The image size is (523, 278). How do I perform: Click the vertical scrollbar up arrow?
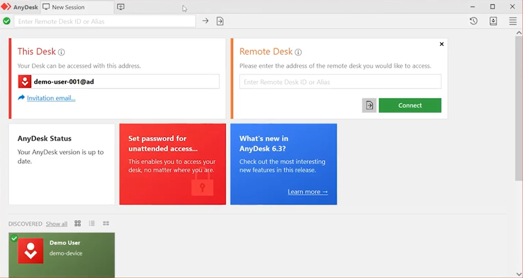pos(518,33)
